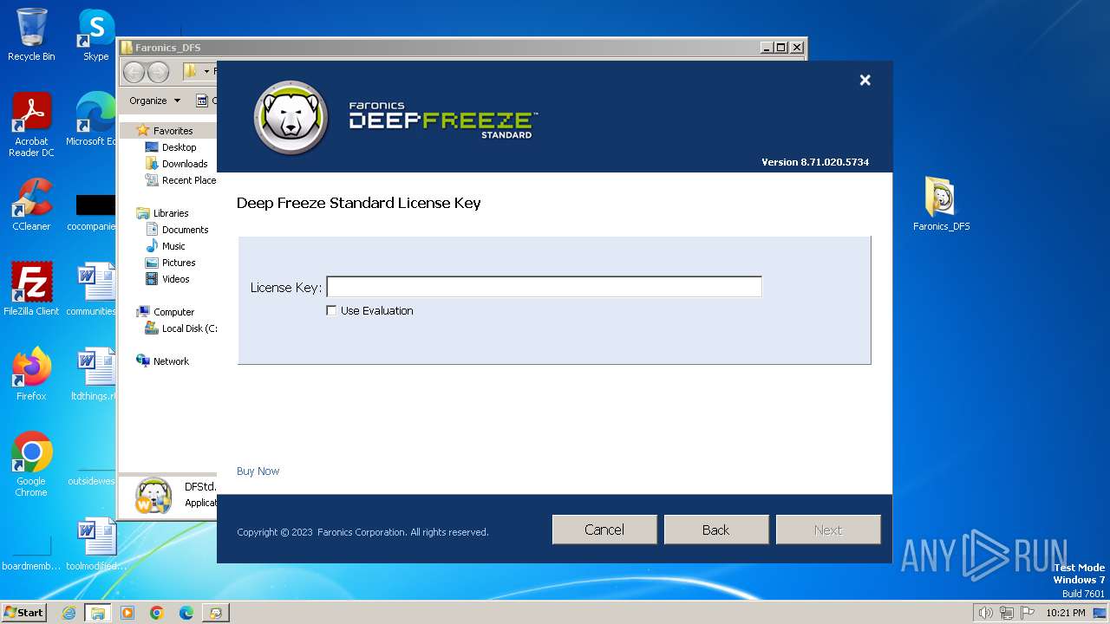Open Google Chrome desktop shortcut
This screenshot has height=624, width=1110.
pyautogui.click(x=31, y=465)
